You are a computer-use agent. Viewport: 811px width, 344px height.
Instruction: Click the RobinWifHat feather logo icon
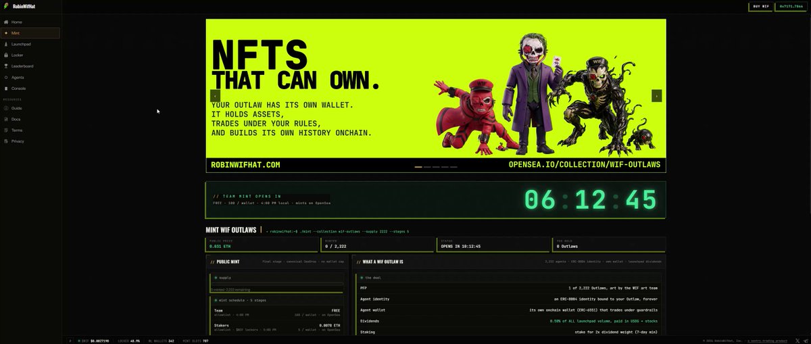point(6,6)
